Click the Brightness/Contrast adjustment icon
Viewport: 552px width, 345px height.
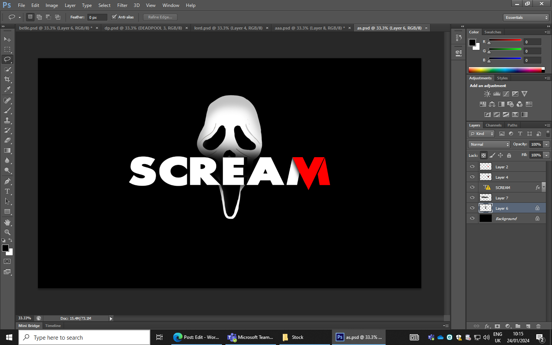[487, 94]
